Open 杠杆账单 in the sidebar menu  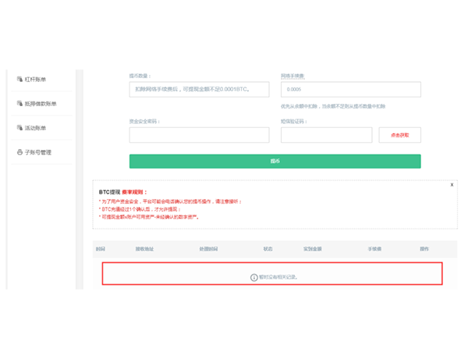[39, 79]
